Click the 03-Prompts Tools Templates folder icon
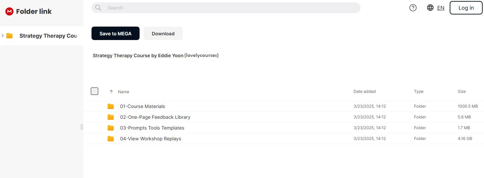This screenshot has height=178, width=484. 111,128
